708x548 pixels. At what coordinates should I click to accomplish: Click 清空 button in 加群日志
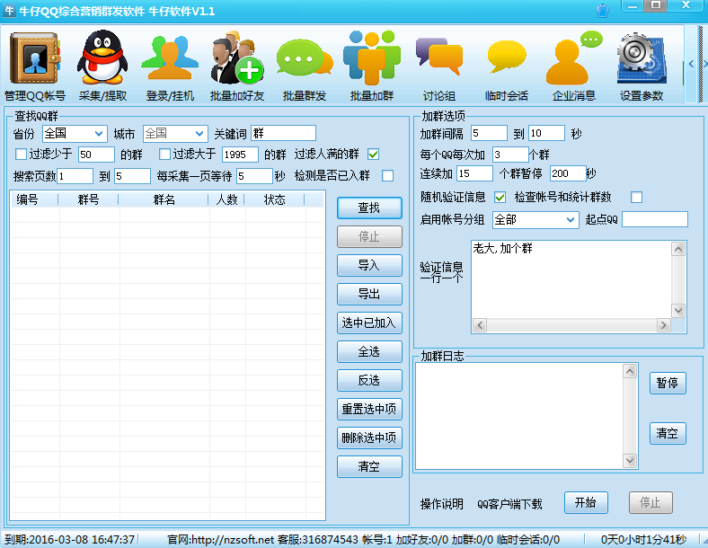tap(668, 433)
